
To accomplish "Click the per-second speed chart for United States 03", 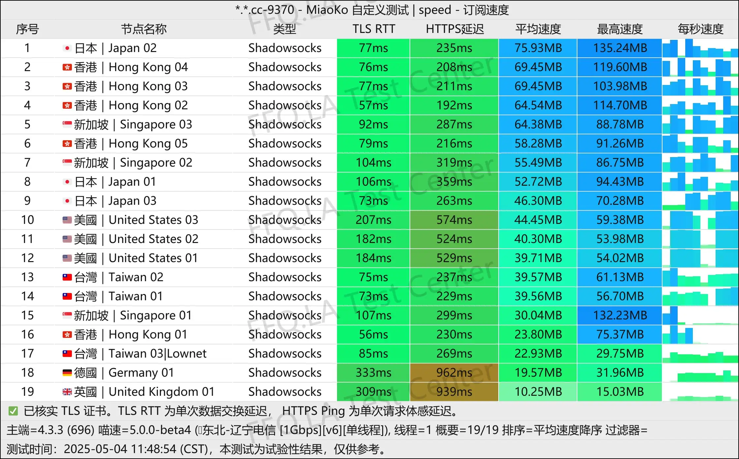I will coord(700,220).
